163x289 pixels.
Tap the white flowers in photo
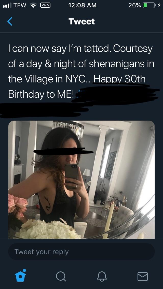(48, 229)
